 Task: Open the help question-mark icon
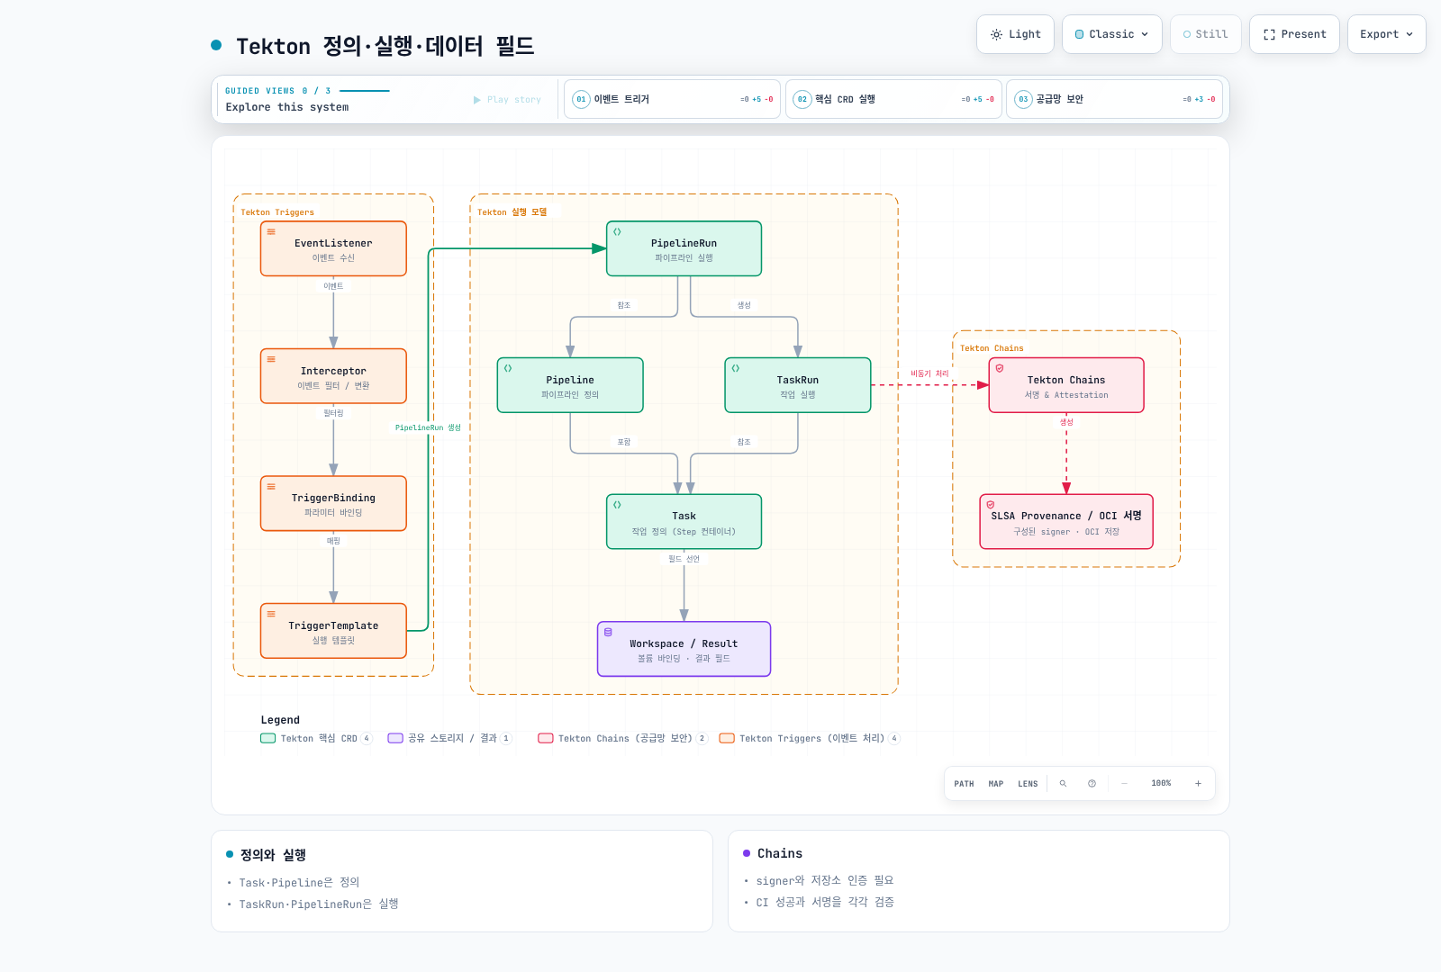pyautogui.click(x=1092, y=784)
